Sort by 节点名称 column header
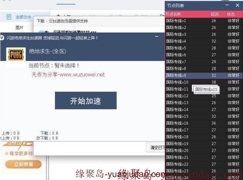 [173, 14]
